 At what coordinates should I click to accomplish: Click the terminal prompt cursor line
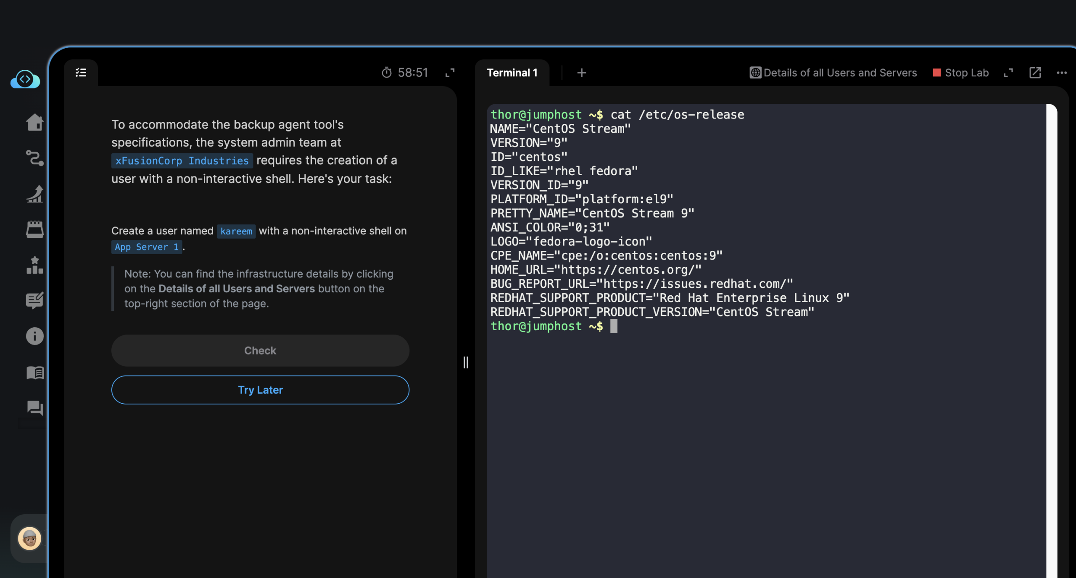tap(554, 326)
